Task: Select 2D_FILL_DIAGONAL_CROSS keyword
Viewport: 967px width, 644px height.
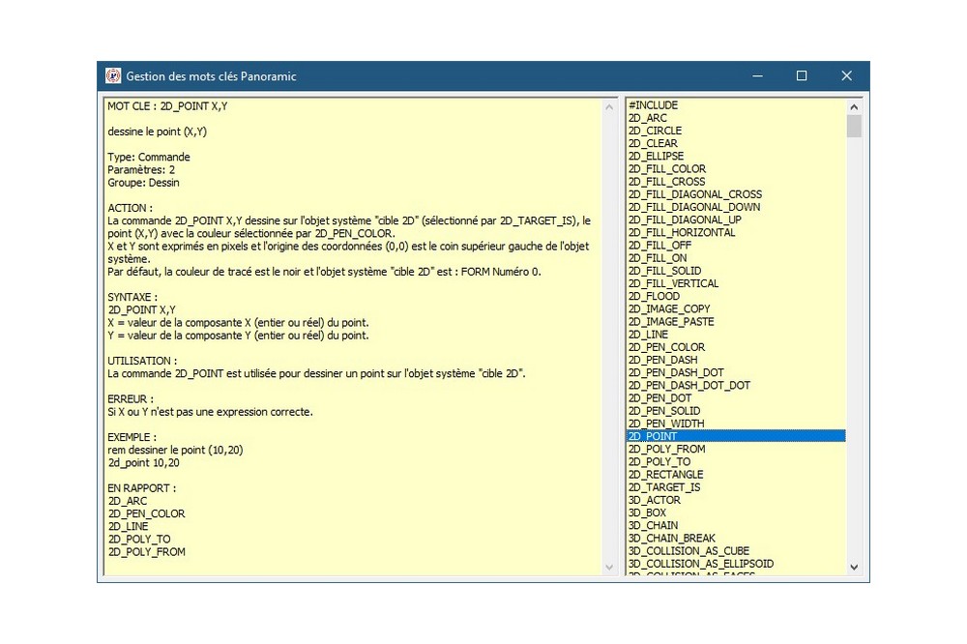Action: (736, 194)
